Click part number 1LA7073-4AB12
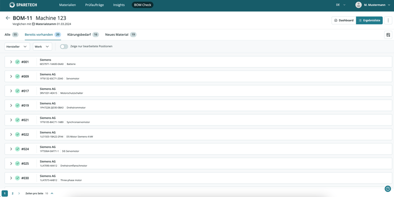This screenshot has width=394, height=197. coord(49,180)
